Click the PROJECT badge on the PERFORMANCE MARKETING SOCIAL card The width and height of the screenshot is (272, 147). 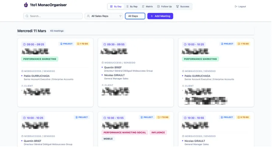tap(147, 117)
